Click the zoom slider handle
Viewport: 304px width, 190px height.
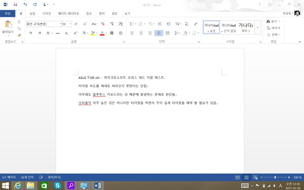pos(275,177)
